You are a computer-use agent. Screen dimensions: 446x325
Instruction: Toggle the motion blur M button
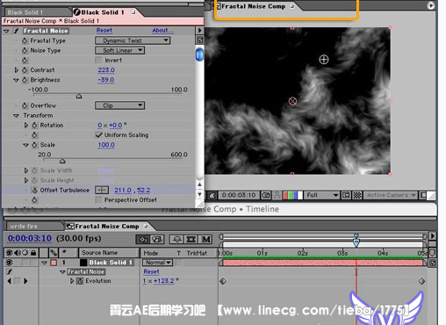[206, 240]
